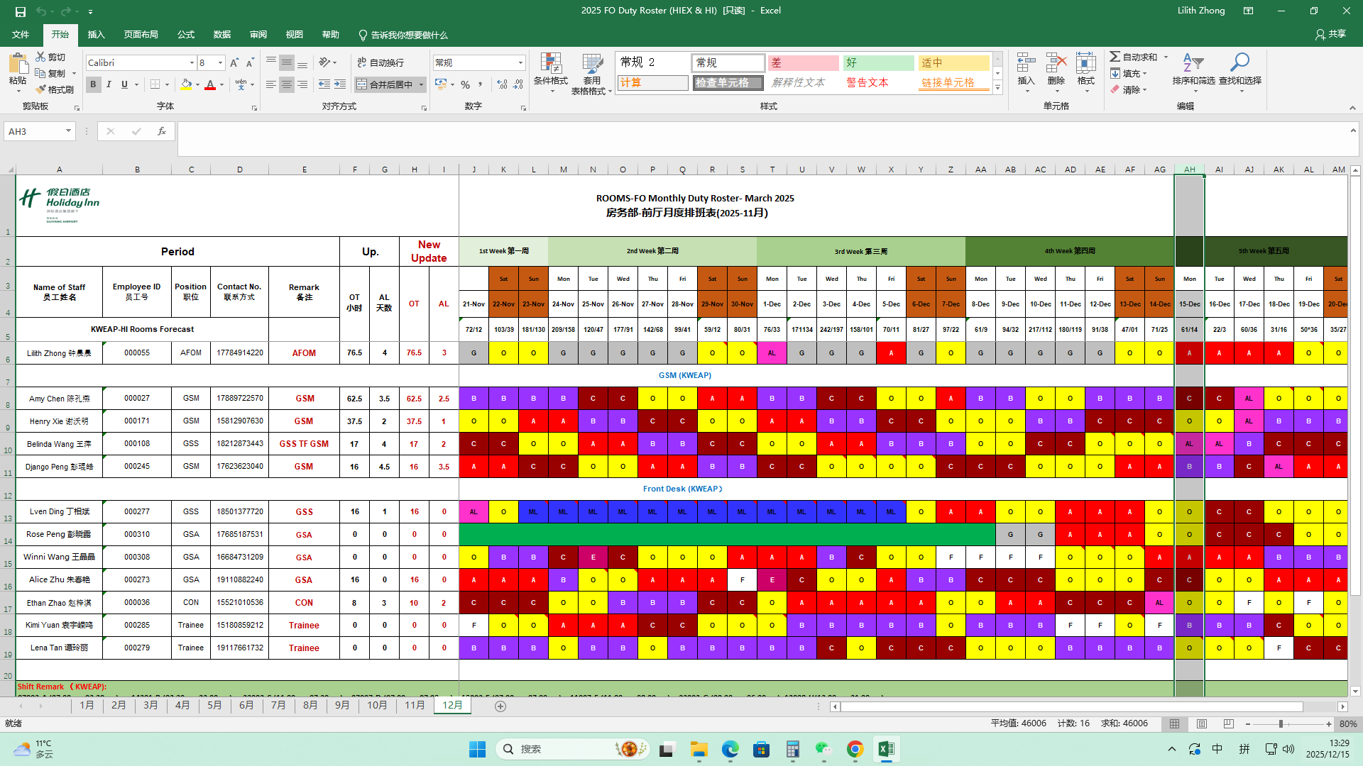Click the Sort and Filter icon
This screenshot has width=1363, height=766.
pos(1193,64)
